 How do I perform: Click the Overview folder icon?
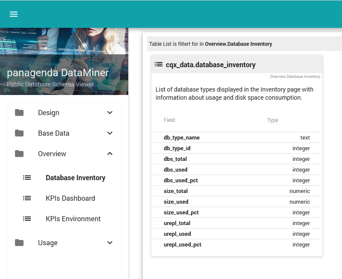click(x=19, y=154)
